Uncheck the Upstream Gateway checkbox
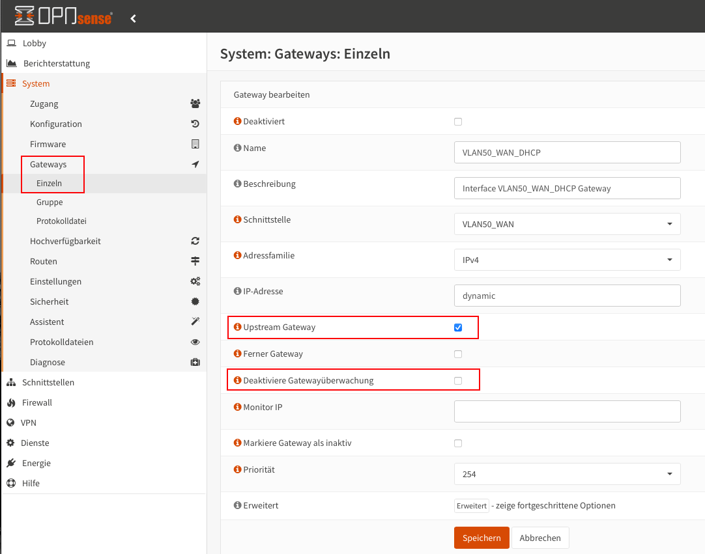The width and height of the screenshot is (705, 554). [x=458, y=327]
